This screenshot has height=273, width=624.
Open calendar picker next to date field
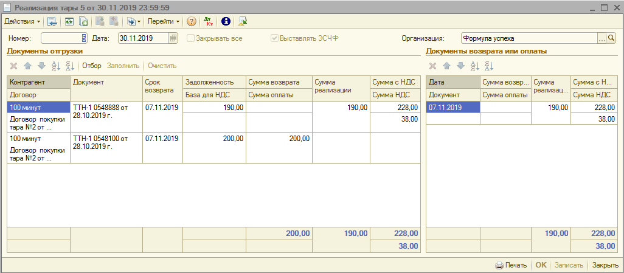(x=173, y=38)
